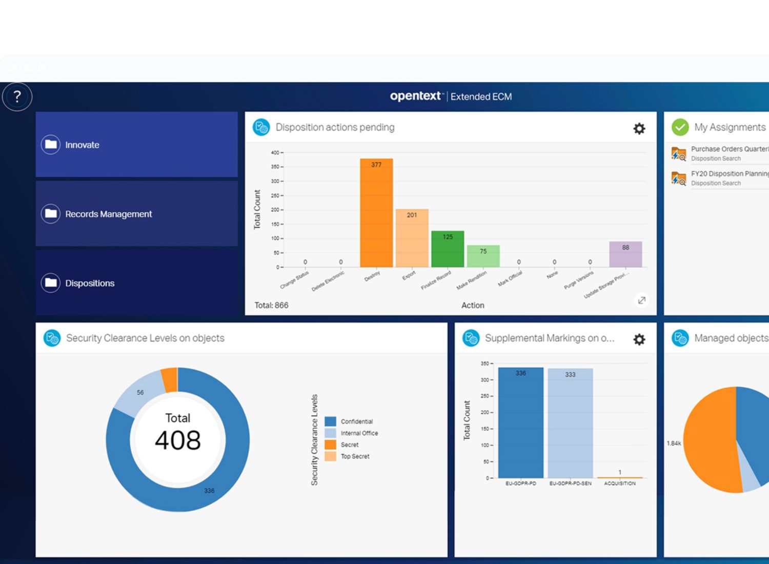Click the Security Clearance Levels widget icon
This screenshot has height=564, width=769.
pos(52,338)
